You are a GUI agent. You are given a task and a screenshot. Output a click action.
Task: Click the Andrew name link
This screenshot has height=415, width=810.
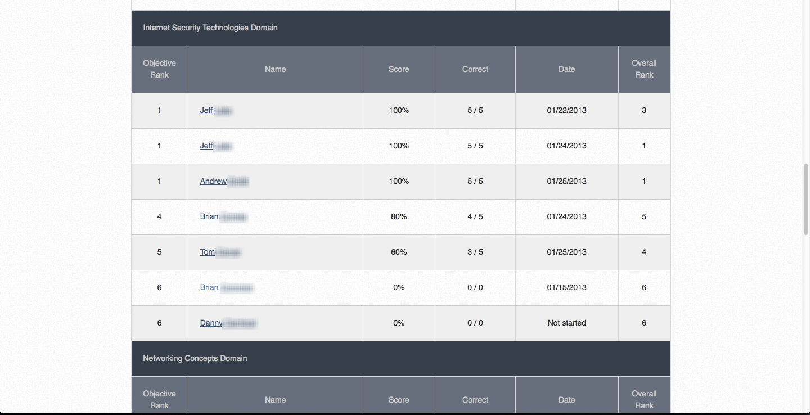214,181
